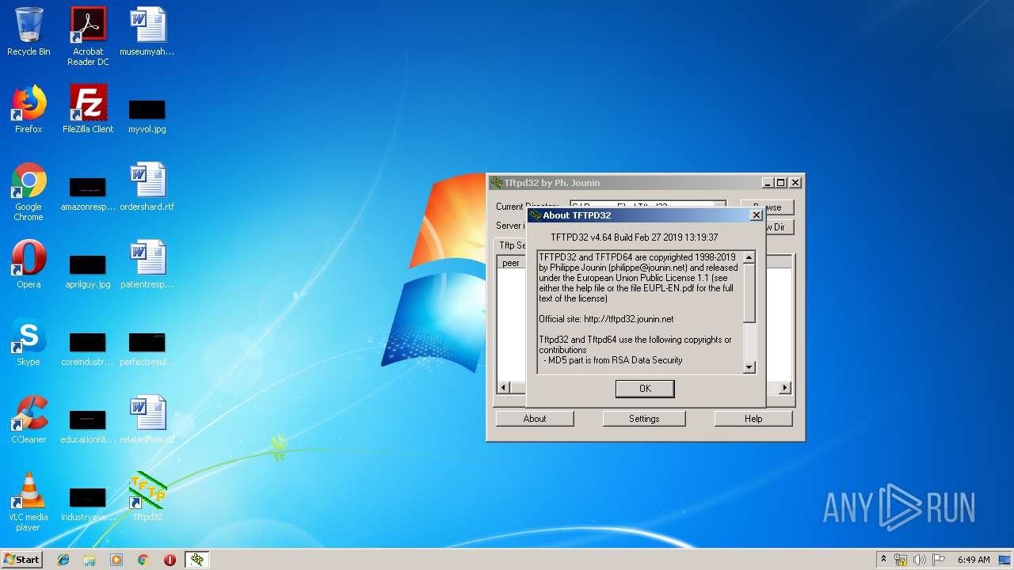Close the Tftpd32 main window
The width and height of the screenshot is (1014, 570).
pyautogui.click(x=795, y=183)
